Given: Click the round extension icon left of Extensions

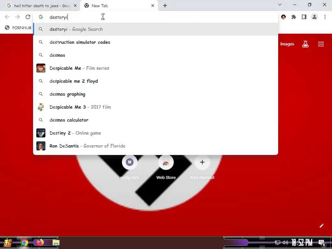Looking at the screenshot, I should [x=283, y=17].
